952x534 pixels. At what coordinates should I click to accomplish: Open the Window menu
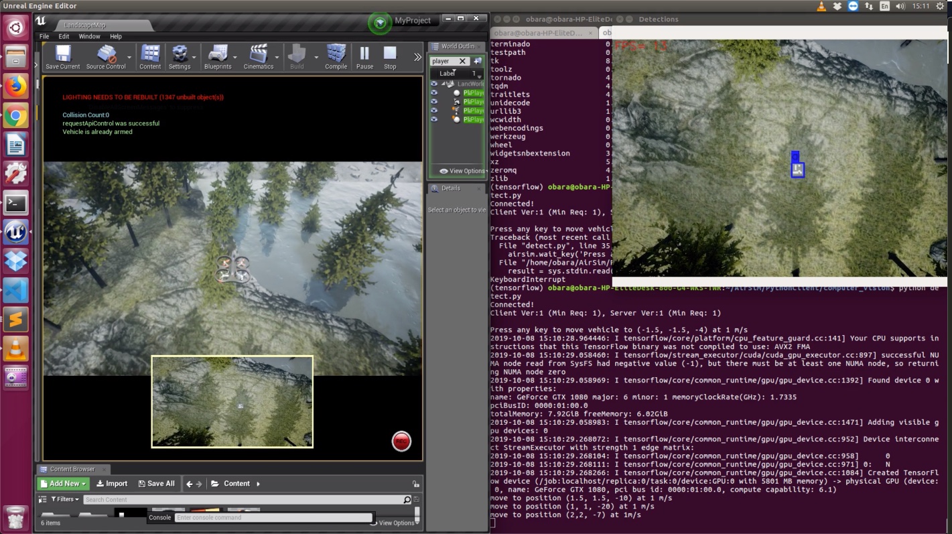coord(89,36)
